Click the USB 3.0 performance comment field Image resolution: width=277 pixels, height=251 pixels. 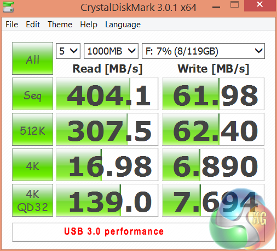tap(138, 232)
